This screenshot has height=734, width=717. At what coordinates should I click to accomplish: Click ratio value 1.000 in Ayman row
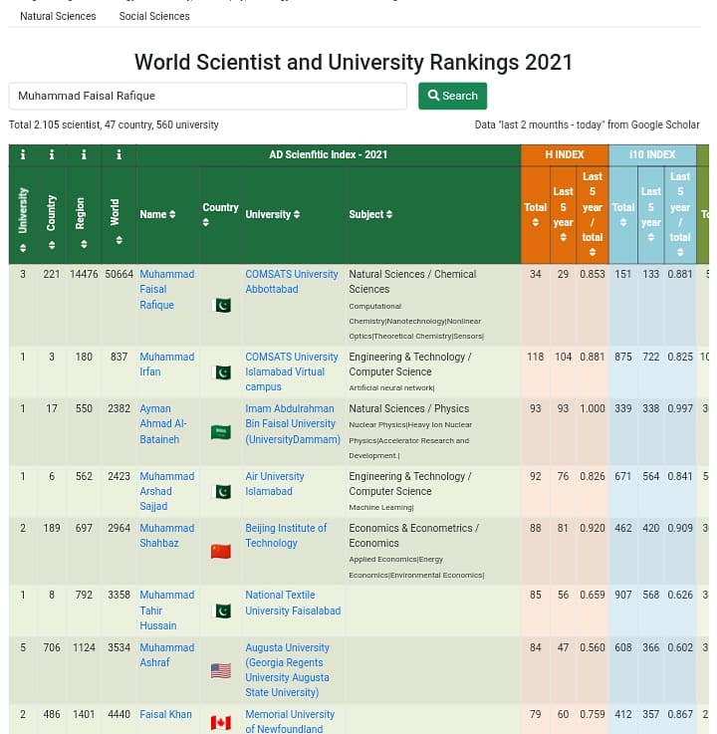(593, 408)
